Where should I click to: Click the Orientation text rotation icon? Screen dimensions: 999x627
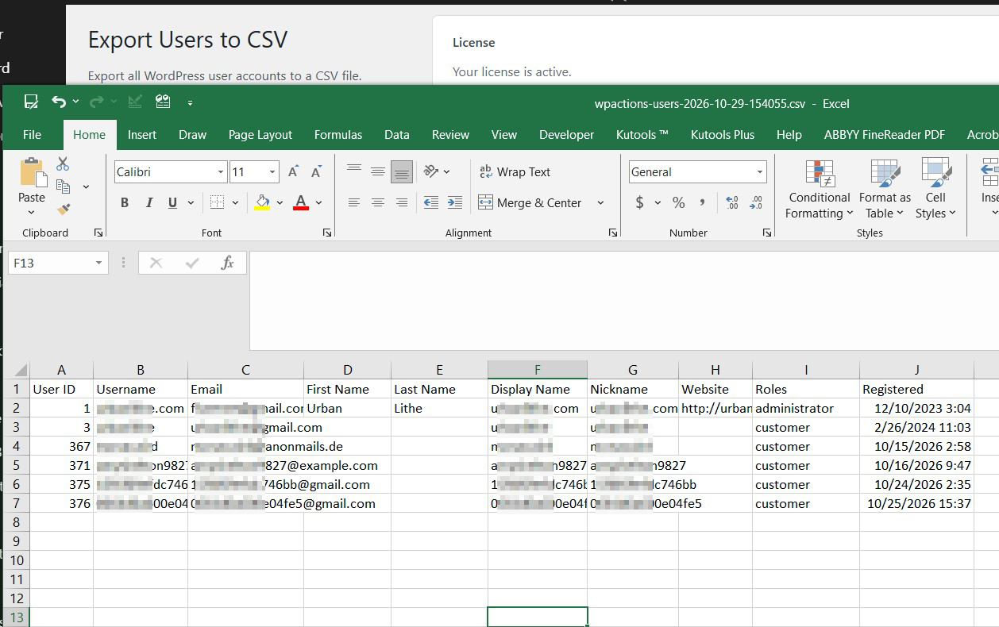(x=431, y=171)
